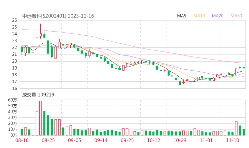Click the volume axis label 20万
The image size is (249, 148).
pyautogui.click(x=12, y=123)
